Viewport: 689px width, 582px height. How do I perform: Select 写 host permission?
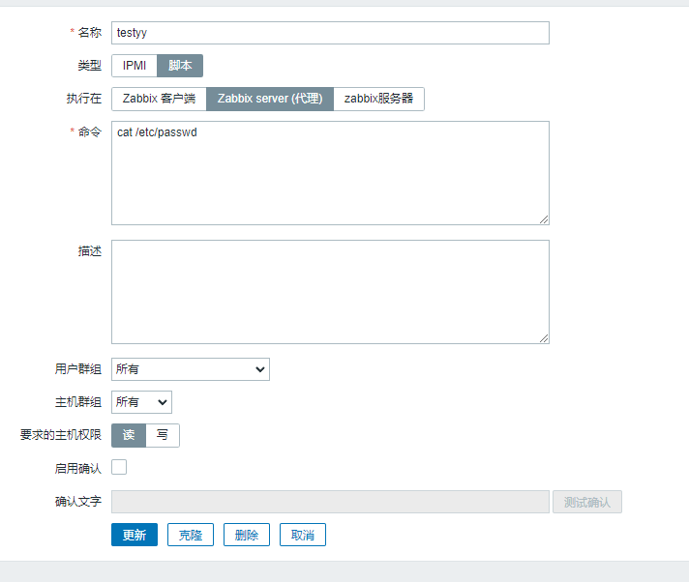tap(163, 435)
